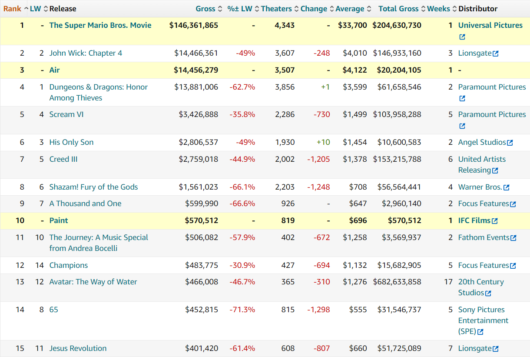
Task: Open Scream VI movie link
Action: (x=66, y=114)
